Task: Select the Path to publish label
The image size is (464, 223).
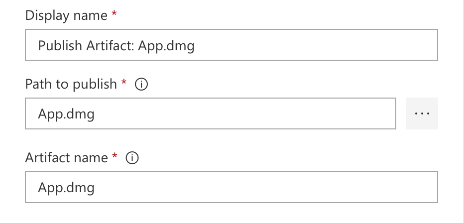Action: 71,84
